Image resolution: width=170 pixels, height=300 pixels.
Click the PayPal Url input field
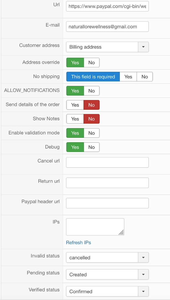pyautogui.click(x=107, y=6)
